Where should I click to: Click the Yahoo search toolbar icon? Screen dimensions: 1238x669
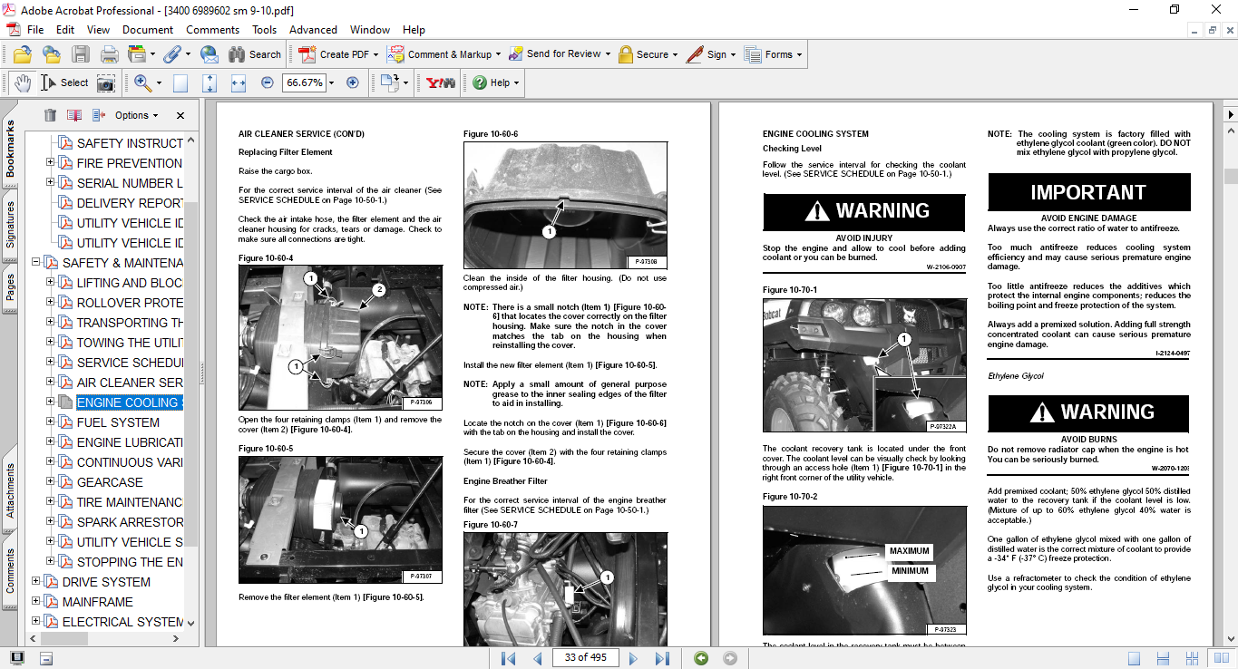coord(440,82)
